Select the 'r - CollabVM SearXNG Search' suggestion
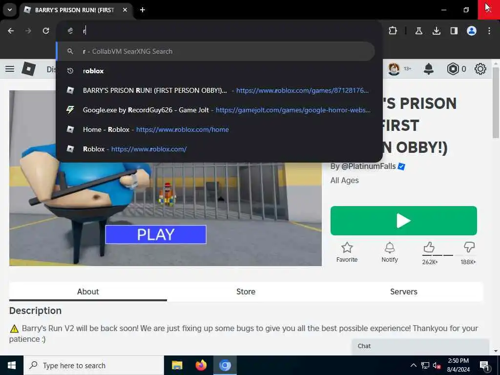The height and width of the screenshot is (375, 500). (x=215, y=51)
